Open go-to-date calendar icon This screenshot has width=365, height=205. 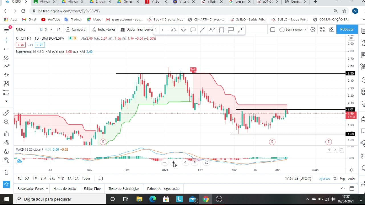[x=101, y=179]
